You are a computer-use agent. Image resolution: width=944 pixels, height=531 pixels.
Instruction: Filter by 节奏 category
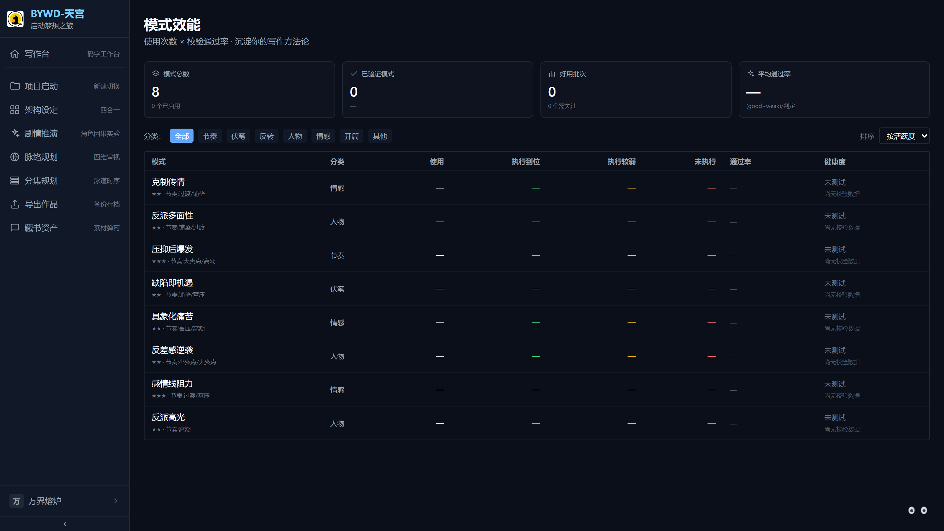(x=210, y=136)
